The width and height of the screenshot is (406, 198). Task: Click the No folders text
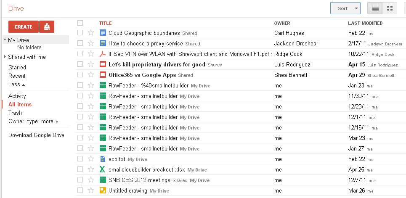pos(29,48)
